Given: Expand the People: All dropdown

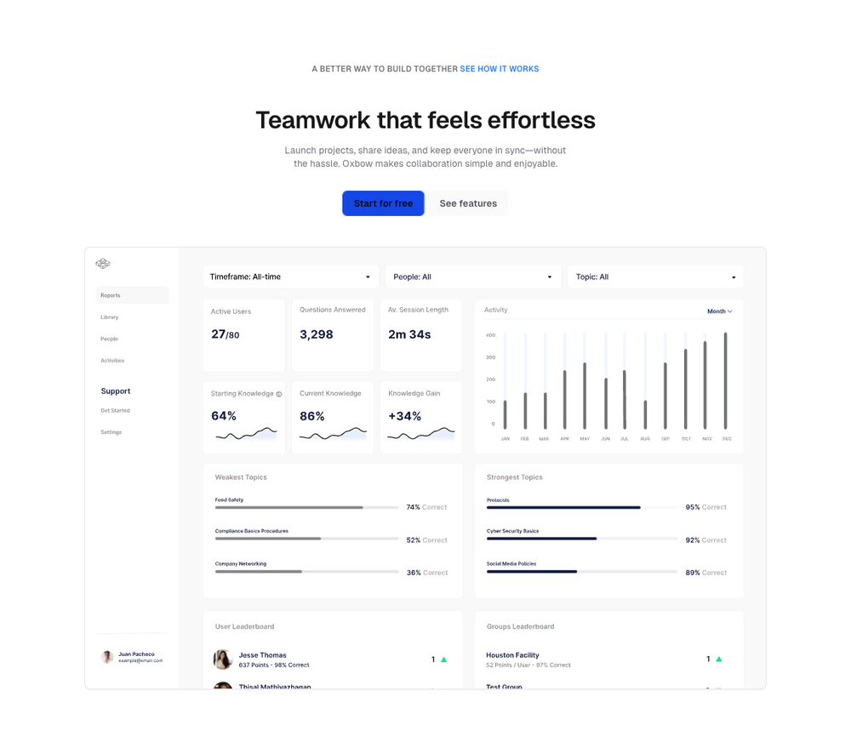Looking at the screenshot, I should click(472, 277).
